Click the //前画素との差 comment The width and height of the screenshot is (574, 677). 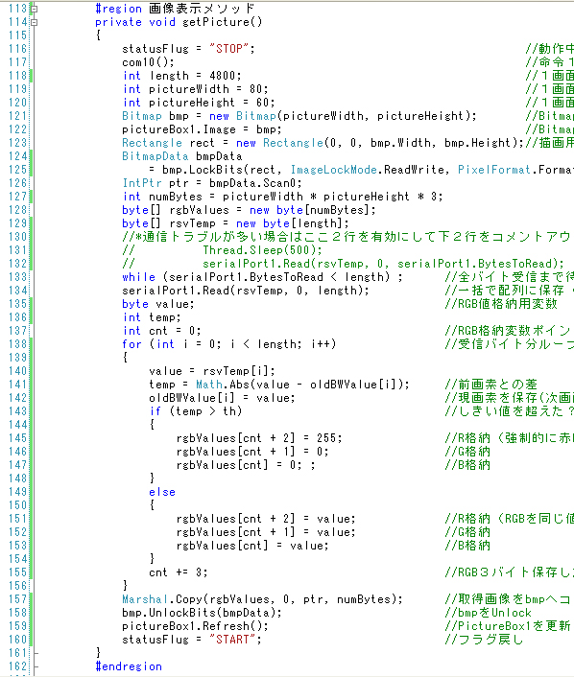point(491,385)
